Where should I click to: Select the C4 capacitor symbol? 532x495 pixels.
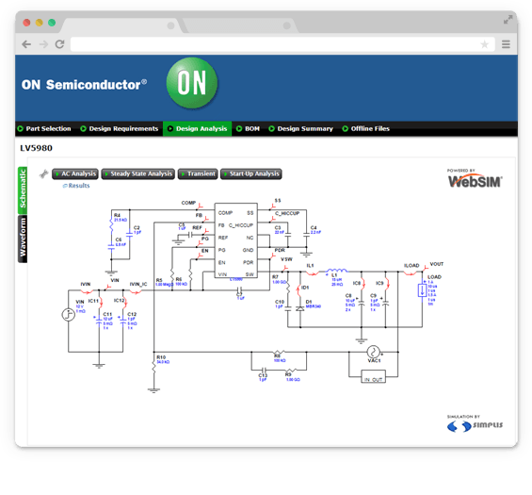[x=306, y=234]
